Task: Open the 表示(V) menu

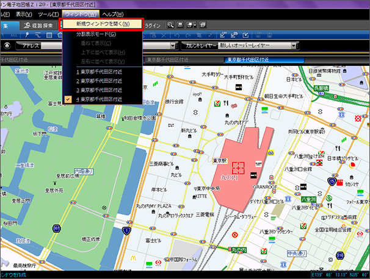Action: [24, 15]
